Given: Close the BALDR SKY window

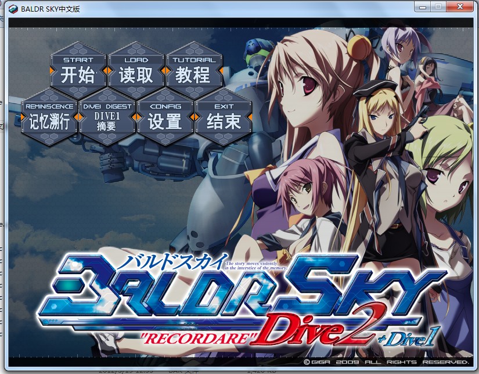Looking at the screenshot, I should click(460, 6).
